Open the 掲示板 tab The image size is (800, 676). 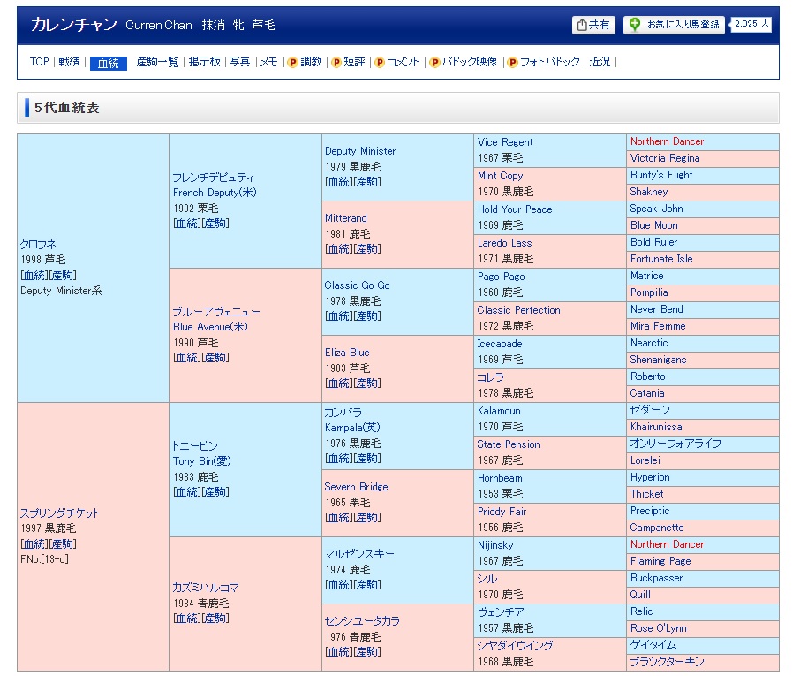[204, 62]
